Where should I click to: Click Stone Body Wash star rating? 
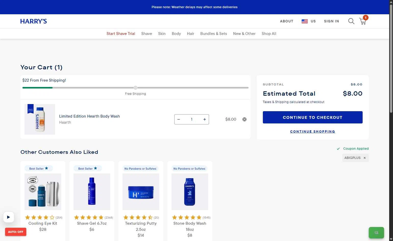[187, 218]
